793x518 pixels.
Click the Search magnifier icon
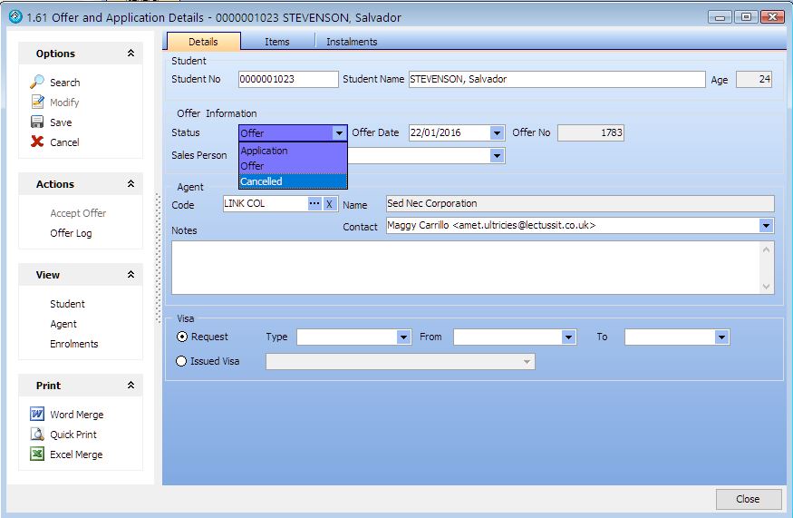coord(37,83)
